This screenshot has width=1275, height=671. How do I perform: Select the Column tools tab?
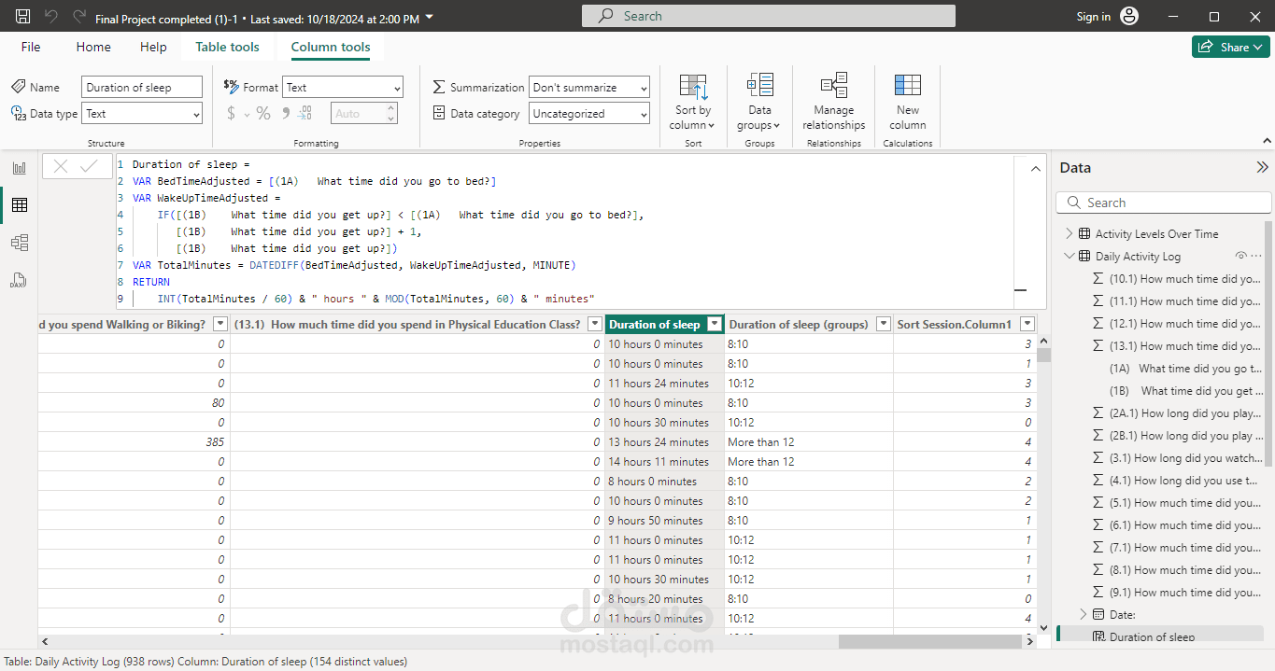coord(331,47)
